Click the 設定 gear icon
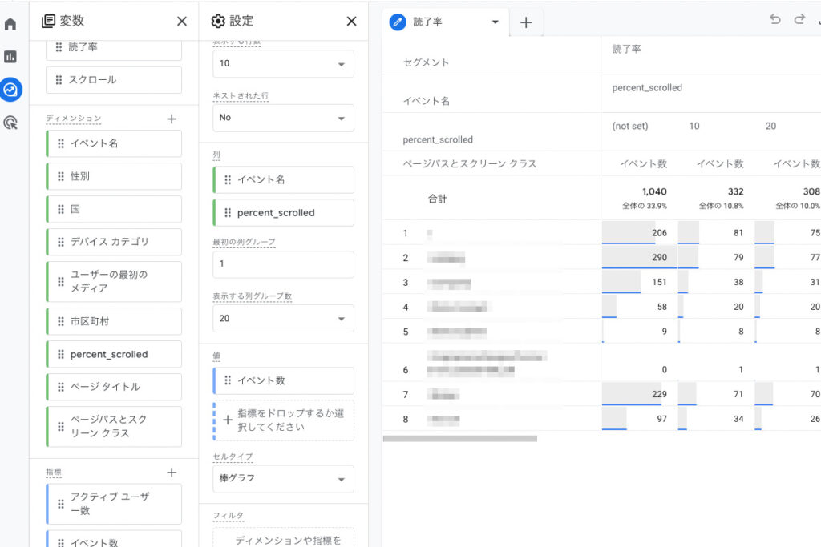This screenshot has width=821, height=547. tap(218, 21)
